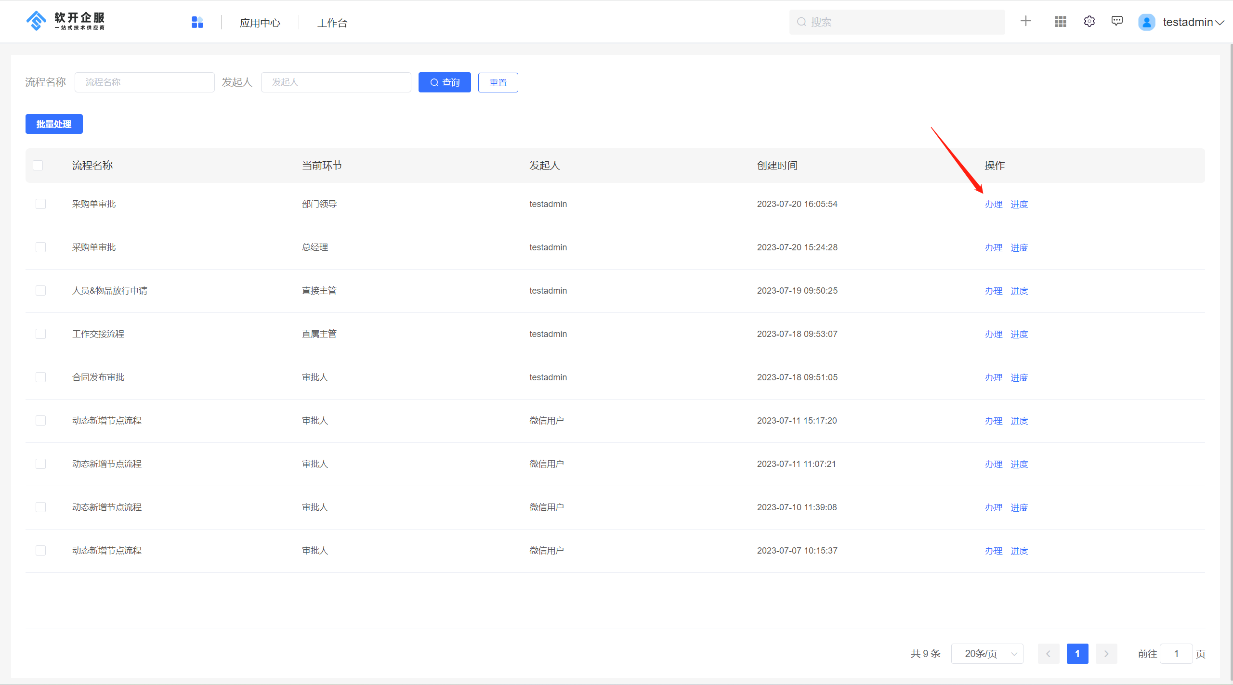Select page 1 in pagination
The image size is (1233, 685).
1077,654
